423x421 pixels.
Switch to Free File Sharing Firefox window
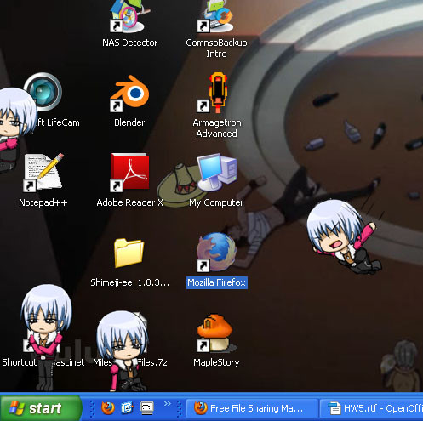[x=252, y=408]
